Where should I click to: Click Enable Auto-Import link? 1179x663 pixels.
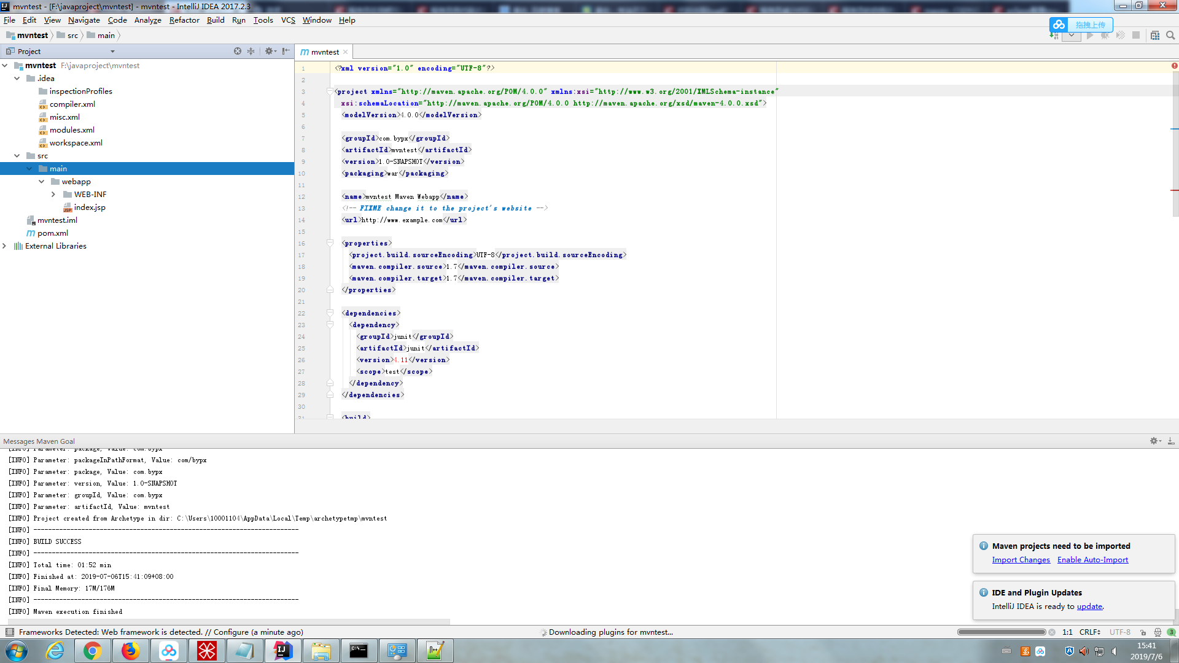point(1092,560)
